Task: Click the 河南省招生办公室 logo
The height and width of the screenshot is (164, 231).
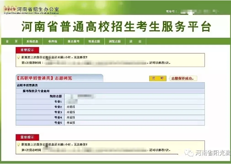Action: tap(31, 10)
